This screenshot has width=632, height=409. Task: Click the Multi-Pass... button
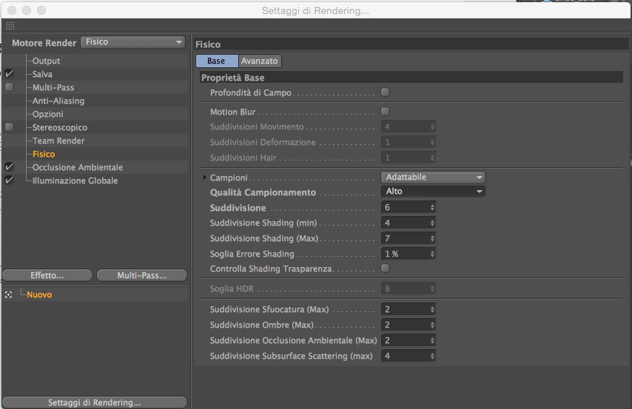click(142, 275)
